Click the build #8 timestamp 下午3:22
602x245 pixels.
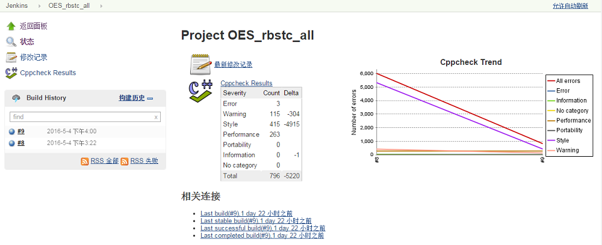72,143
